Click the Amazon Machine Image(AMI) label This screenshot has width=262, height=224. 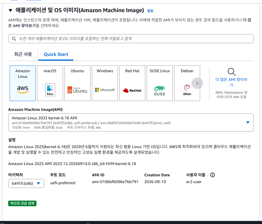pos(35,109)
